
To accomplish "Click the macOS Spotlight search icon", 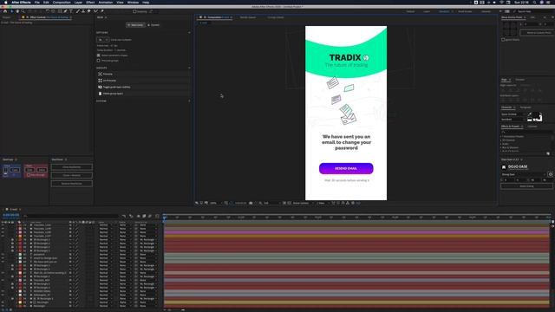I will click(x=534, y=2).
